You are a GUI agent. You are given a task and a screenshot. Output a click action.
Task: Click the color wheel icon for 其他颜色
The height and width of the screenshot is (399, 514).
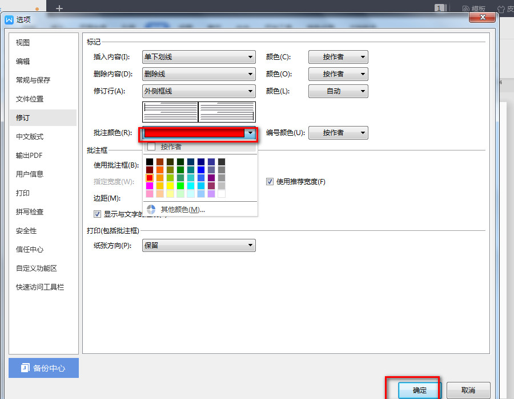(151, 209)
